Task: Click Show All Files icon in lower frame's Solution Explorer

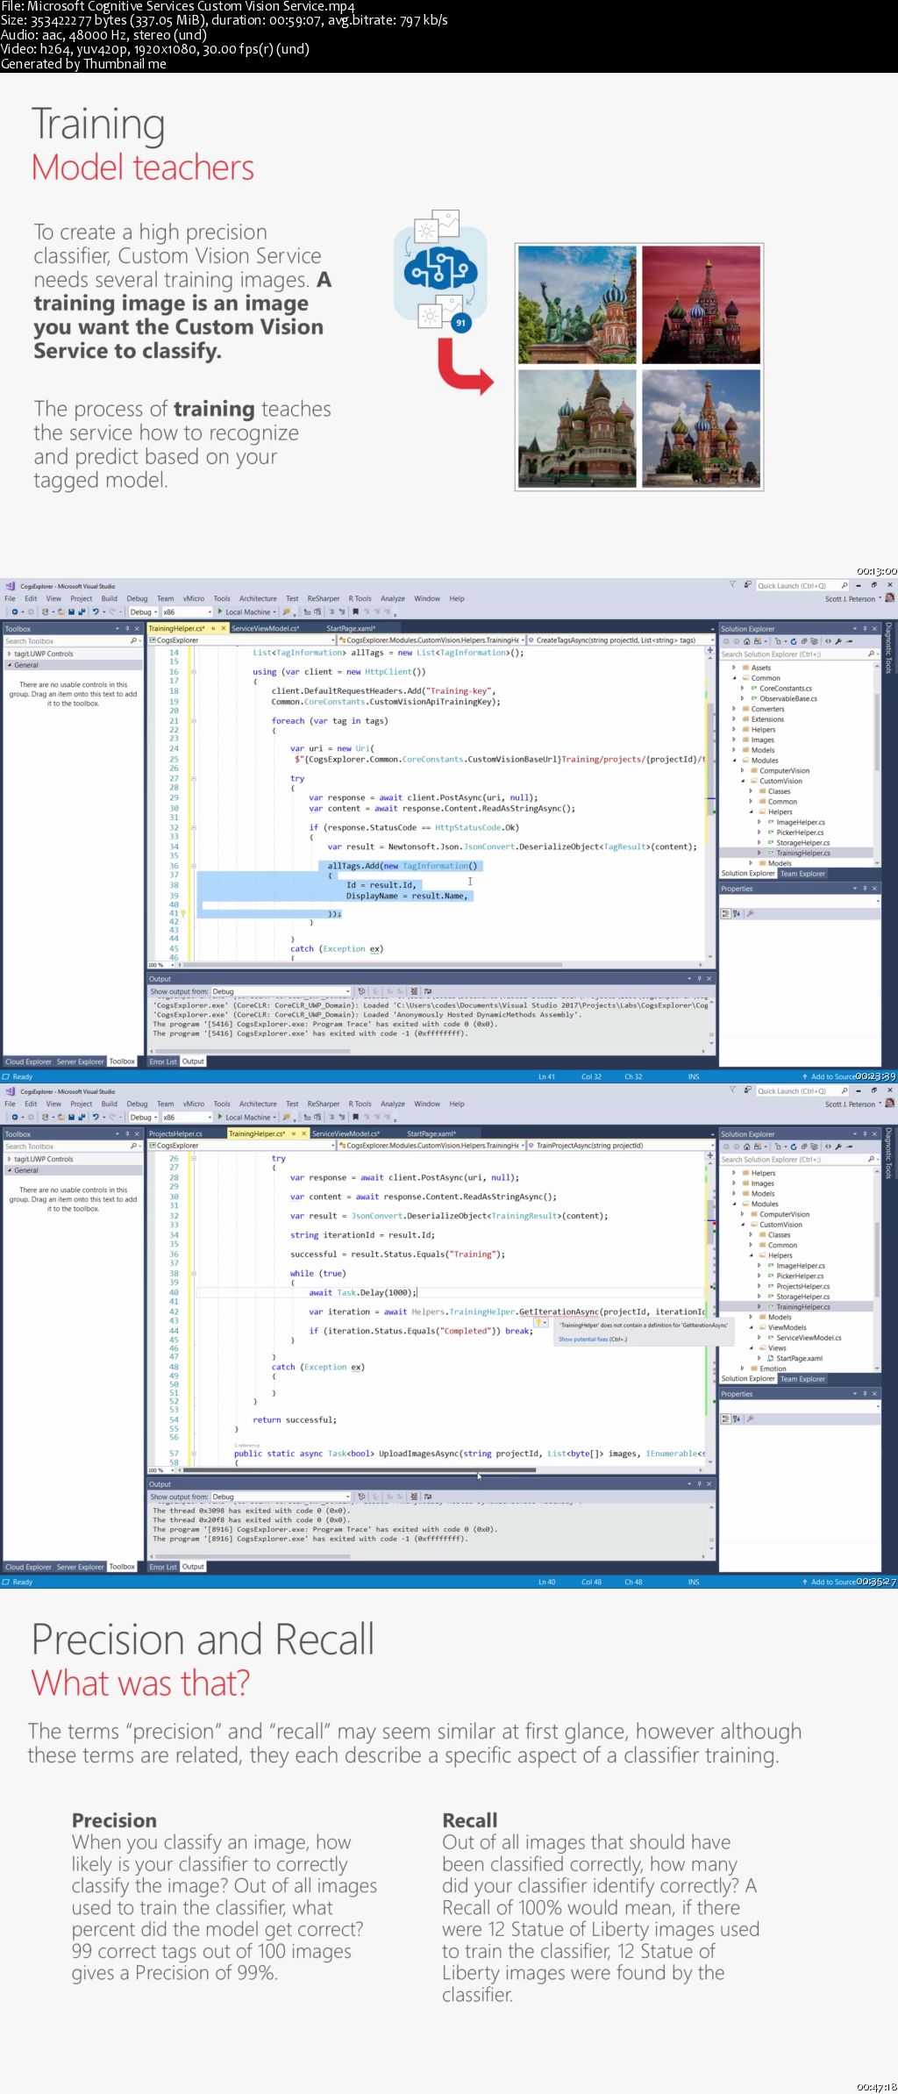Action: pyautogui.click(x=815, y=1147)
